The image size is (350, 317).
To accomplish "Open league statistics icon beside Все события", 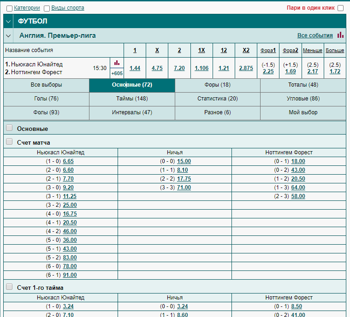I will pyautogui.click(x=340, y=35).
